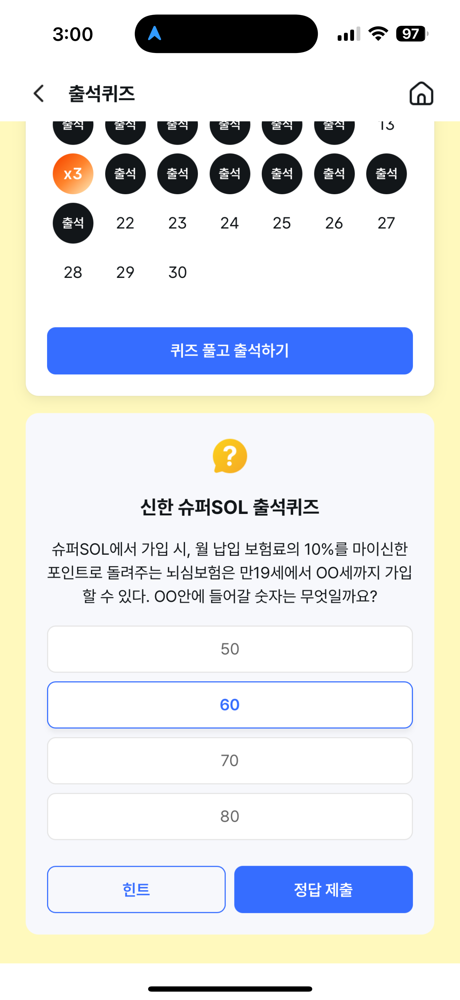Tap the blue location arrow in status bar
Image resolution: width=460 pixels, height=1000 pixels.
click(x=154, y=33)
